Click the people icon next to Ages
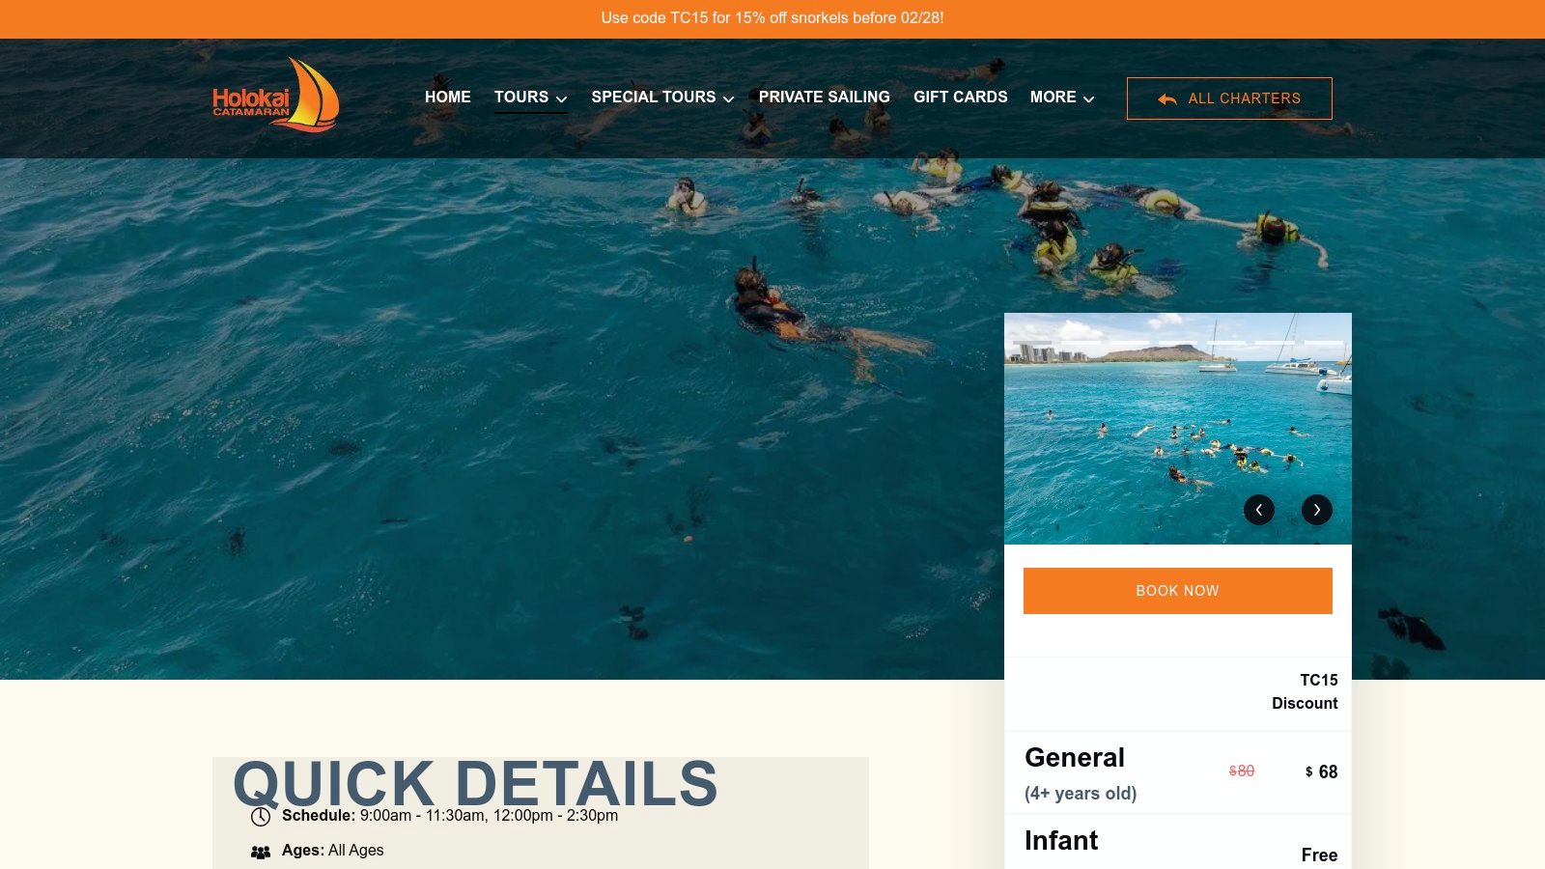This screenshot has height=869, width=1545. 261,852
